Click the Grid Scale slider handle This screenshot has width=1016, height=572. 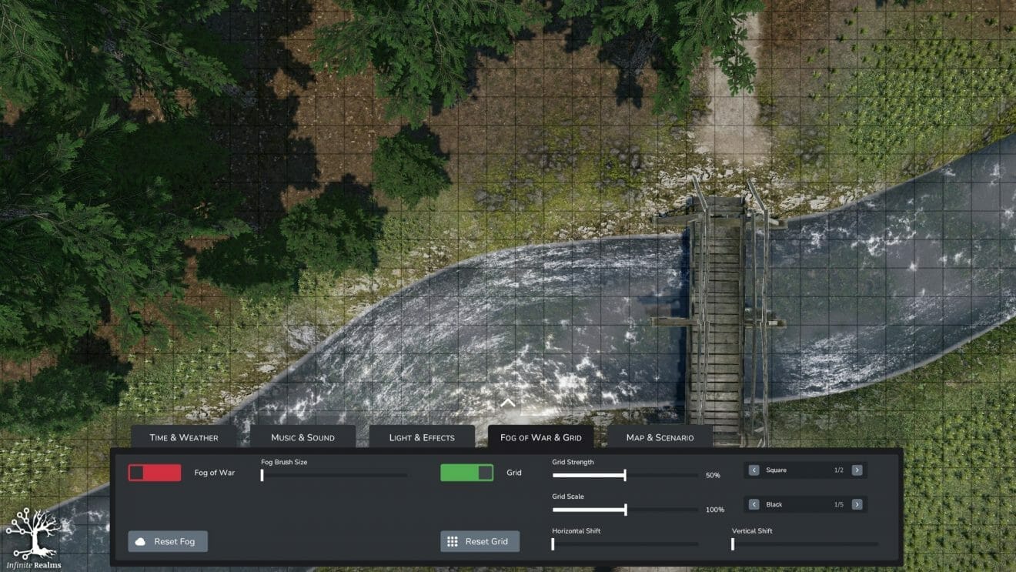[624, 510]
